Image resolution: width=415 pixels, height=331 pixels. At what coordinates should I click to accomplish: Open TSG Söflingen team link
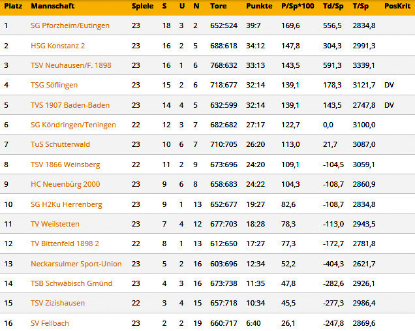(54, 85)
